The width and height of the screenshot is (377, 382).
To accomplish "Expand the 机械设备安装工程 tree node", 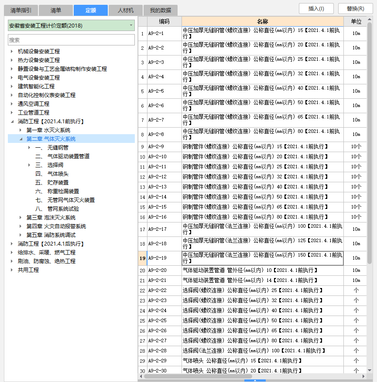I will point(12,52).
